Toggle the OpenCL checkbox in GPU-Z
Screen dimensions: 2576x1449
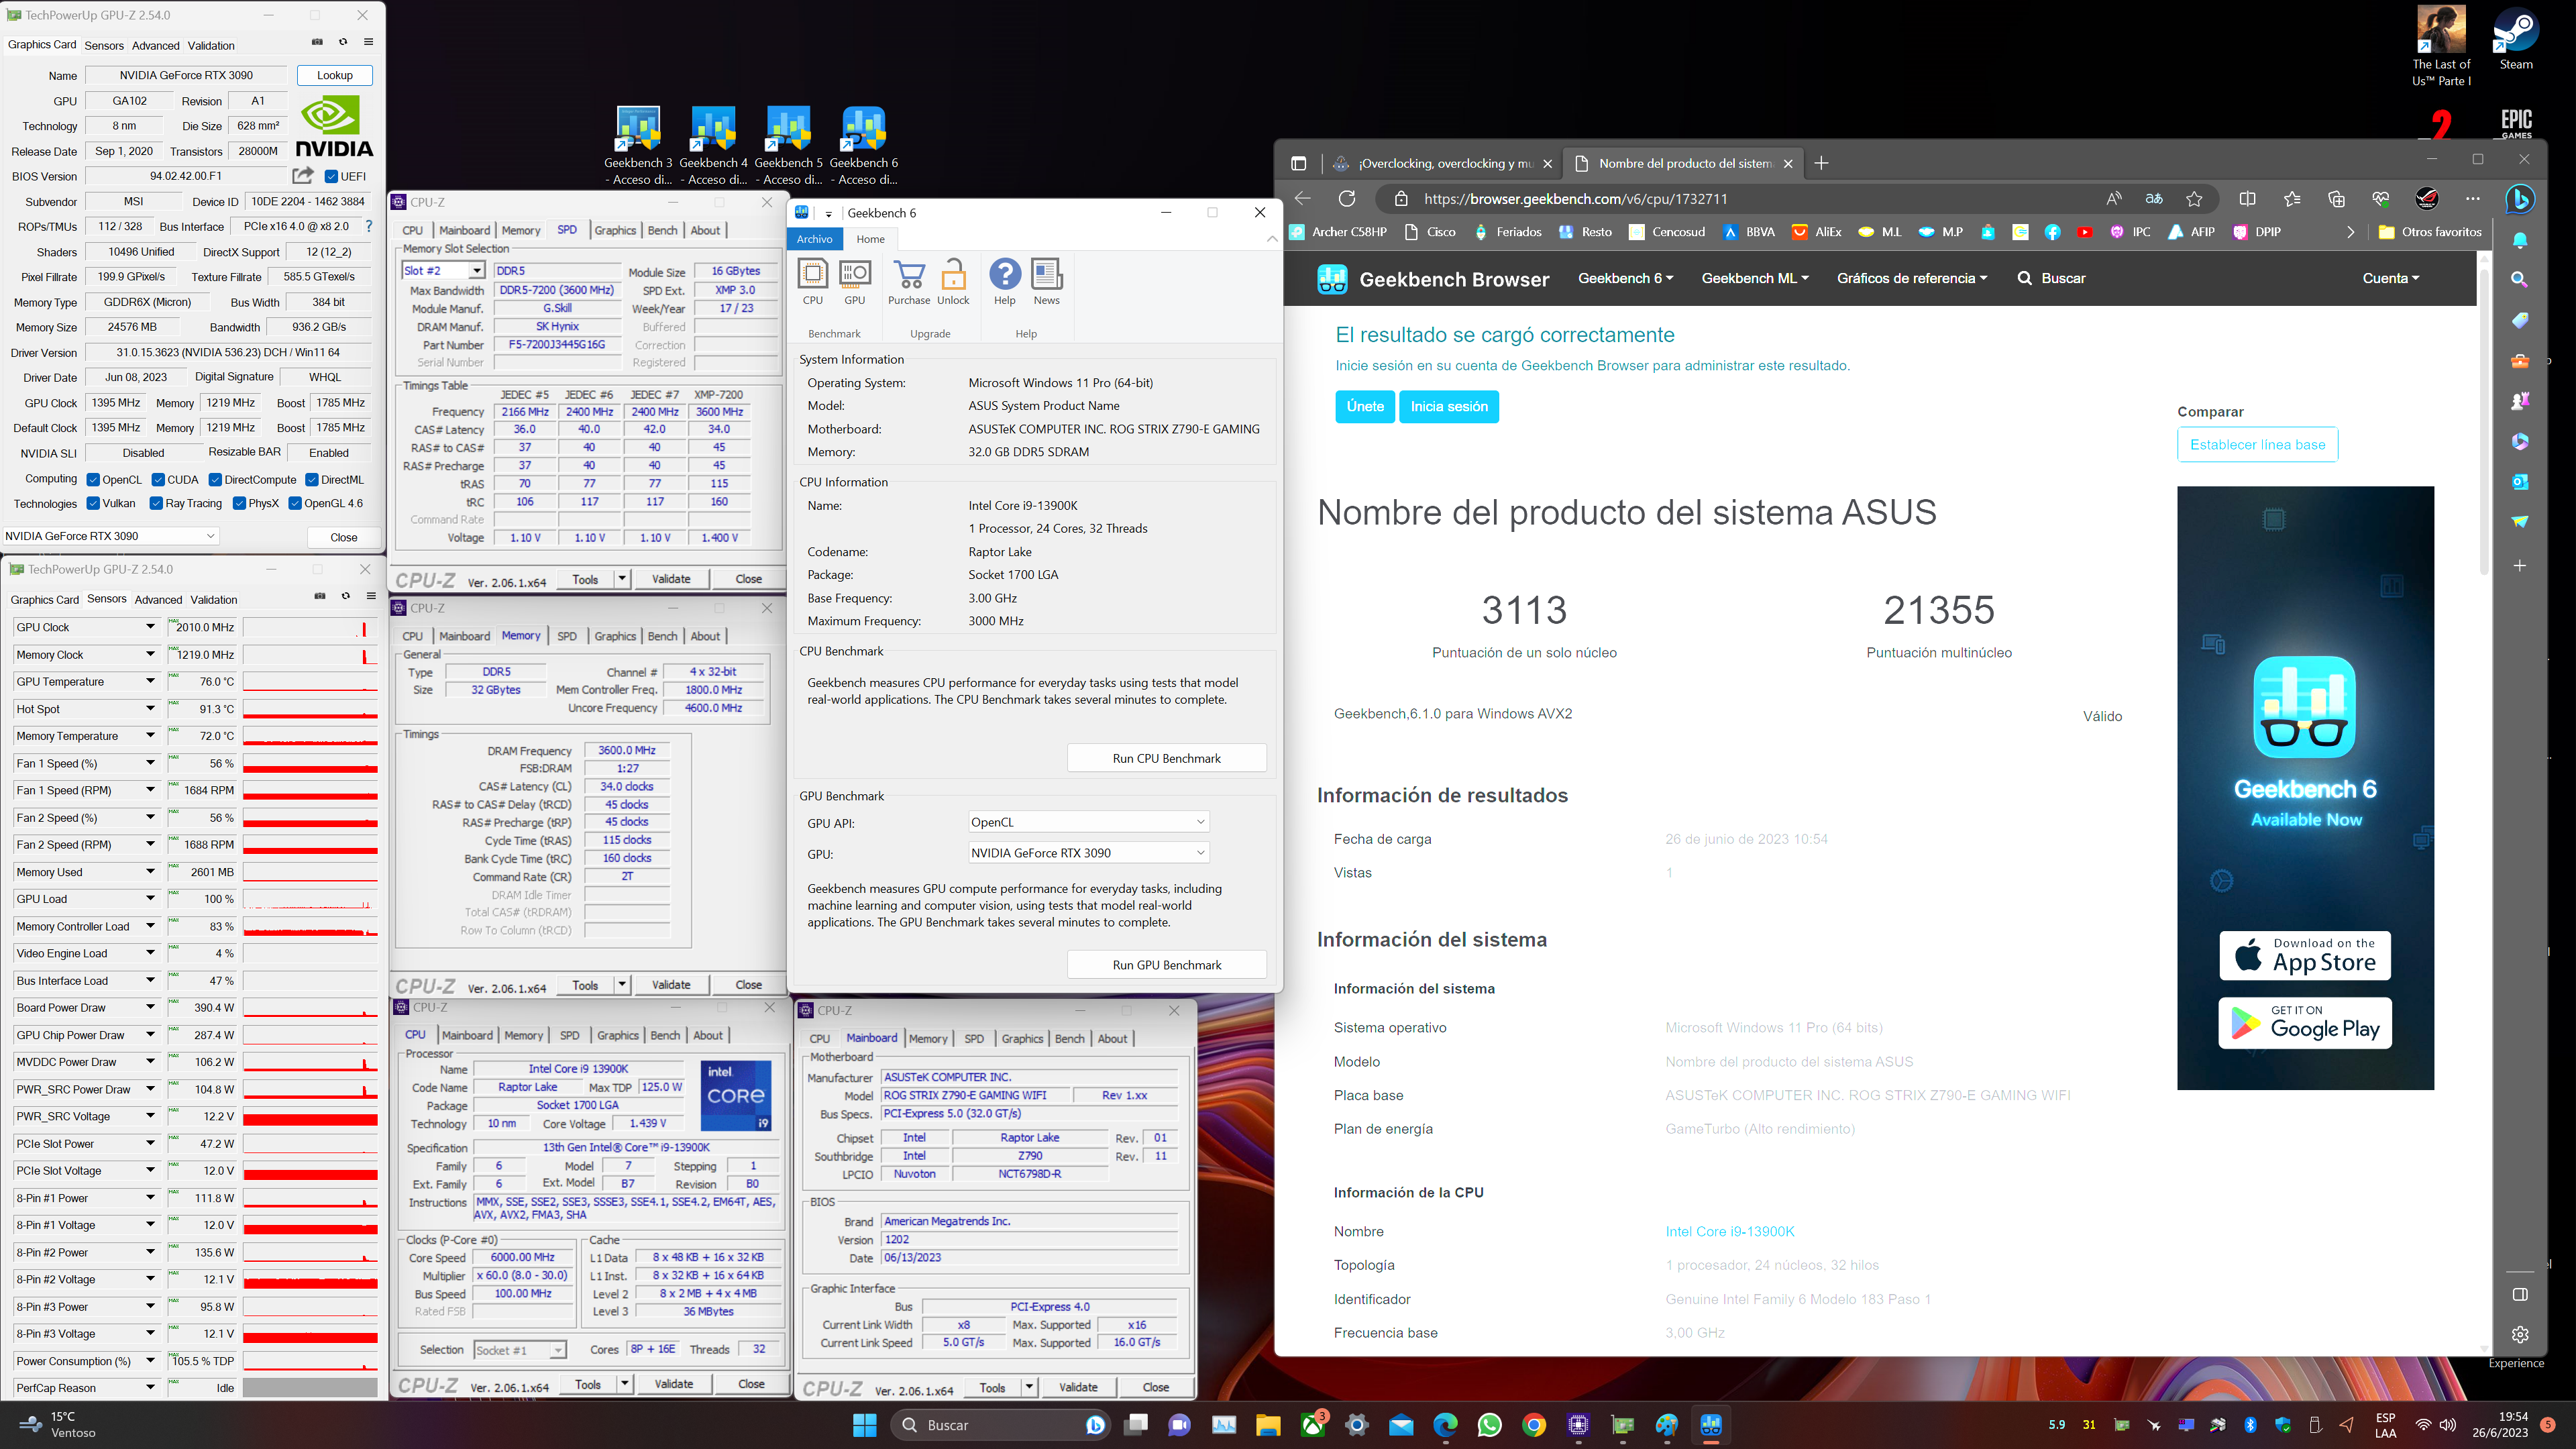click(x=93, y=480)
